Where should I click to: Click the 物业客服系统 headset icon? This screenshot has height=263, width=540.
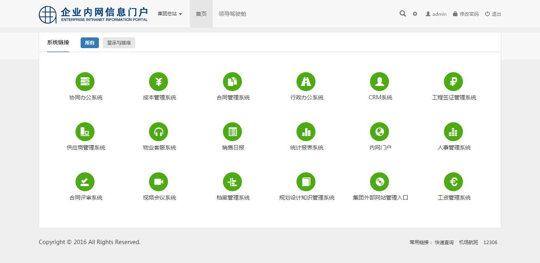[x=159, y=132]
